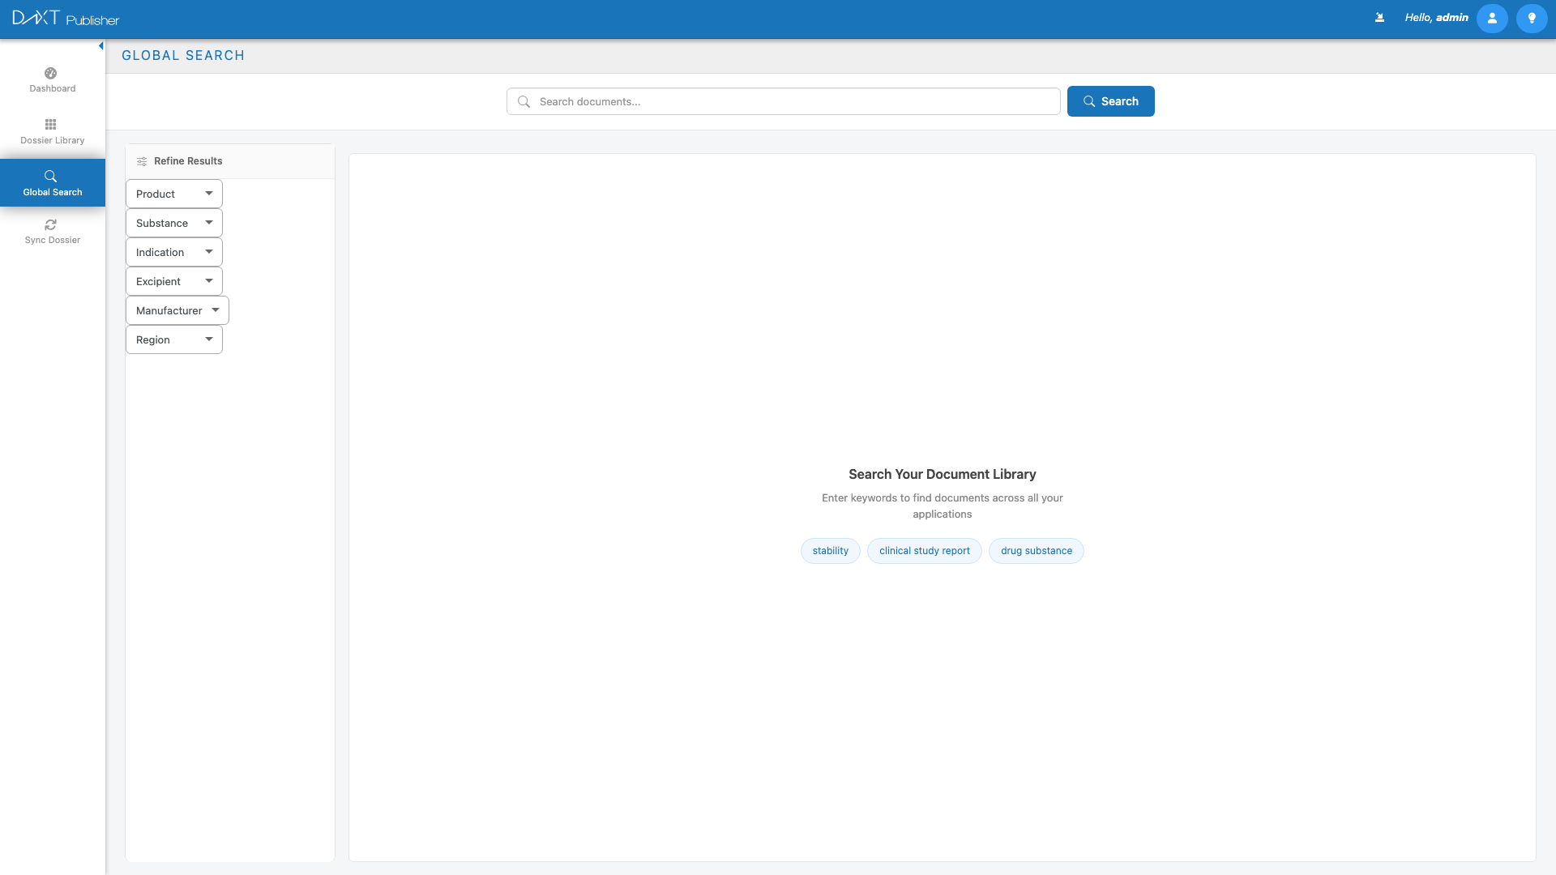Expand the Manufacturer filter dropdown
The image size is (1556, 875).
click(x=177, y=309)
